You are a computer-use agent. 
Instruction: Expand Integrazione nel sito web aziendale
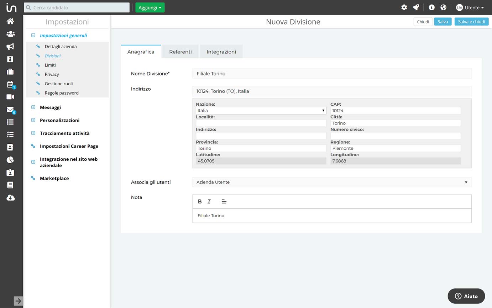33,162
